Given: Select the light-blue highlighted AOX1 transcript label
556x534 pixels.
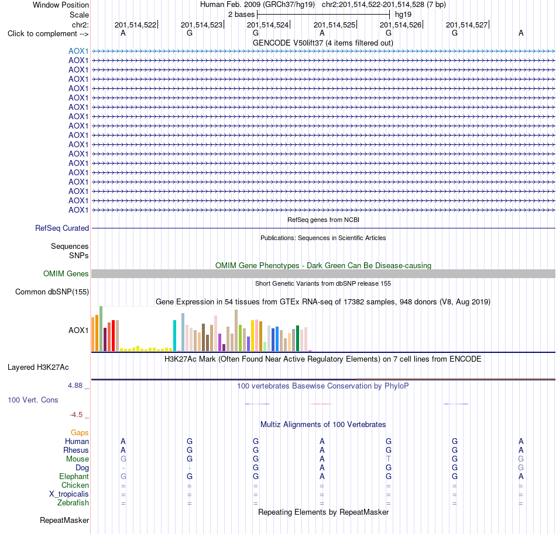Looking at the screenshot, I should pyautogui.click(x=78, y=51).
